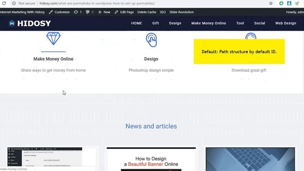The image size is (304, 171).
Task: Go to the HIDOSY logo home link
Action: pyautogui.click(x=29, y=23)
